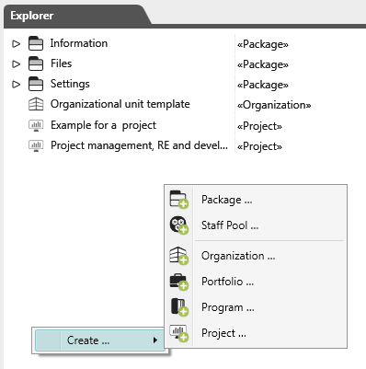366x369 pixels.
Task: Click the new Organization icon in submenu
Action: [179, 256]
